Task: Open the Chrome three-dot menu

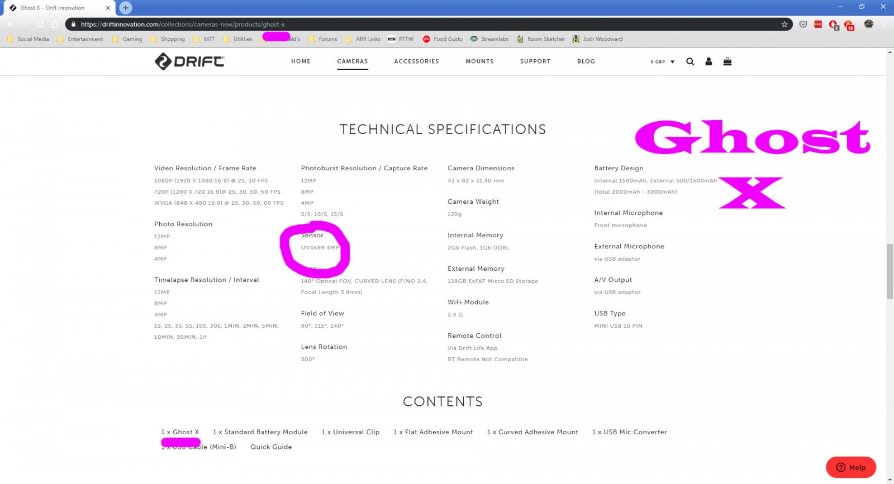Action: point(884,24)
